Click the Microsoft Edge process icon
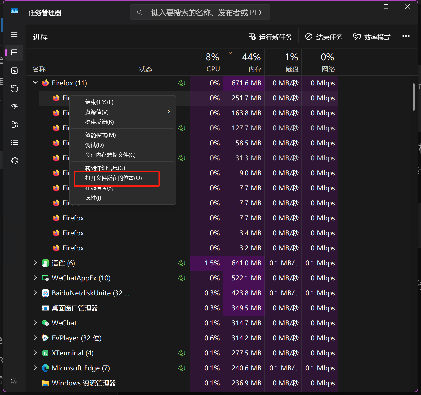The height and width of the screenshot is (395, 421). click(x=45, y=368)
